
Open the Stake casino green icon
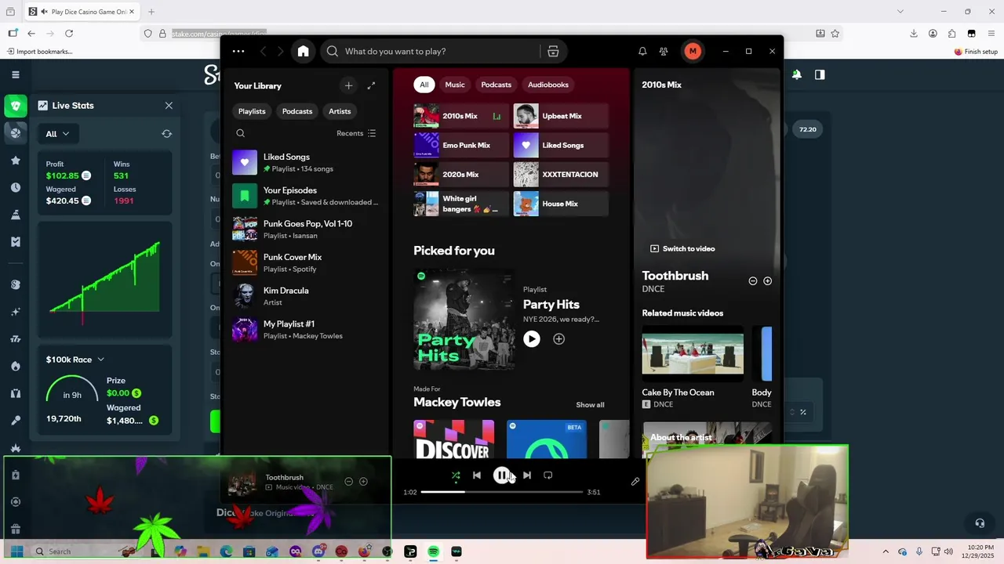16,105
